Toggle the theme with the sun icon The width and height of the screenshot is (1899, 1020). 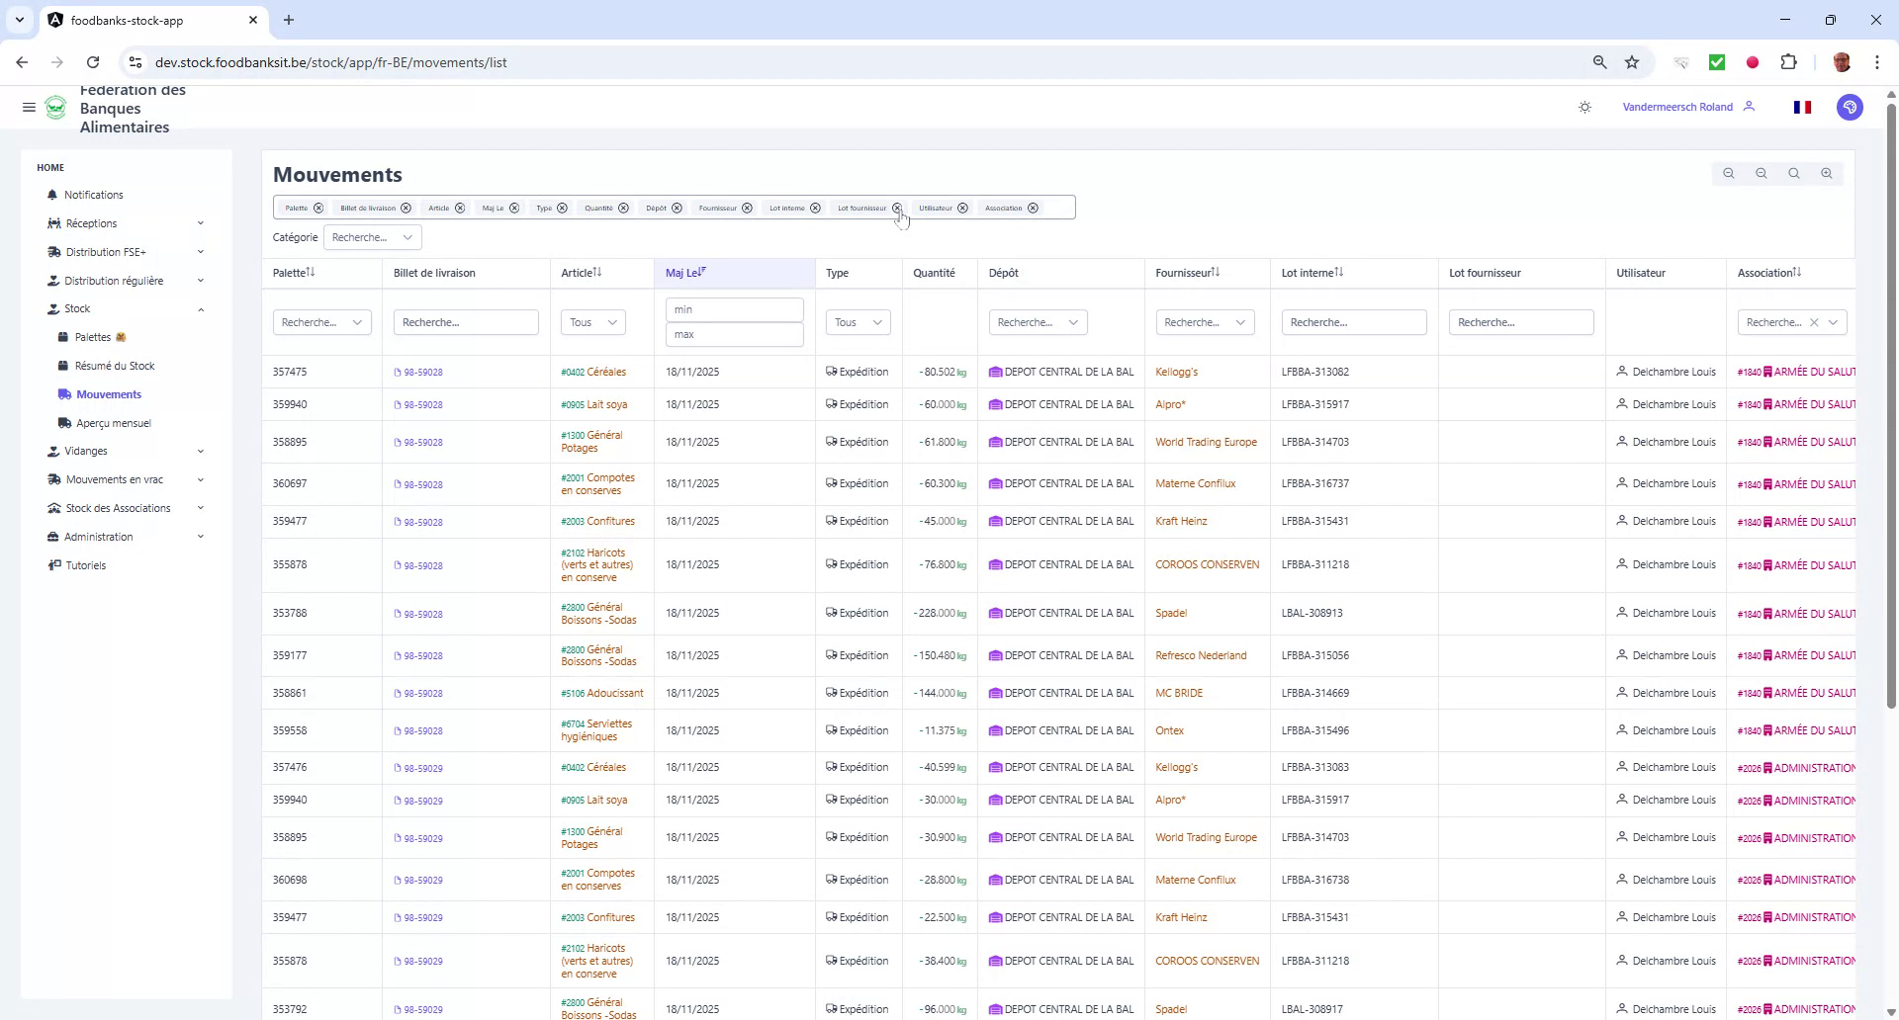(1584, 107)
